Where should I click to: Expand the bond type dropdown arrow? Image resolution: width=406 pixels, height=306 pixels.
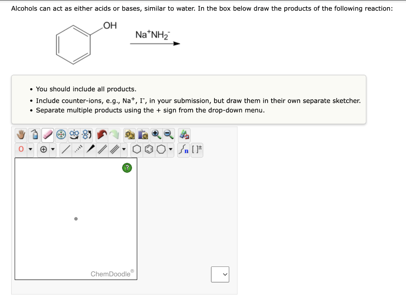coord(123,150)
